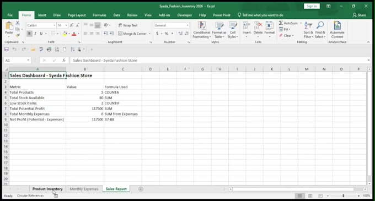This screenshot has width=375, height=201.
Task: Open the Monthly Expenses sheet tab
Action: 84,189
